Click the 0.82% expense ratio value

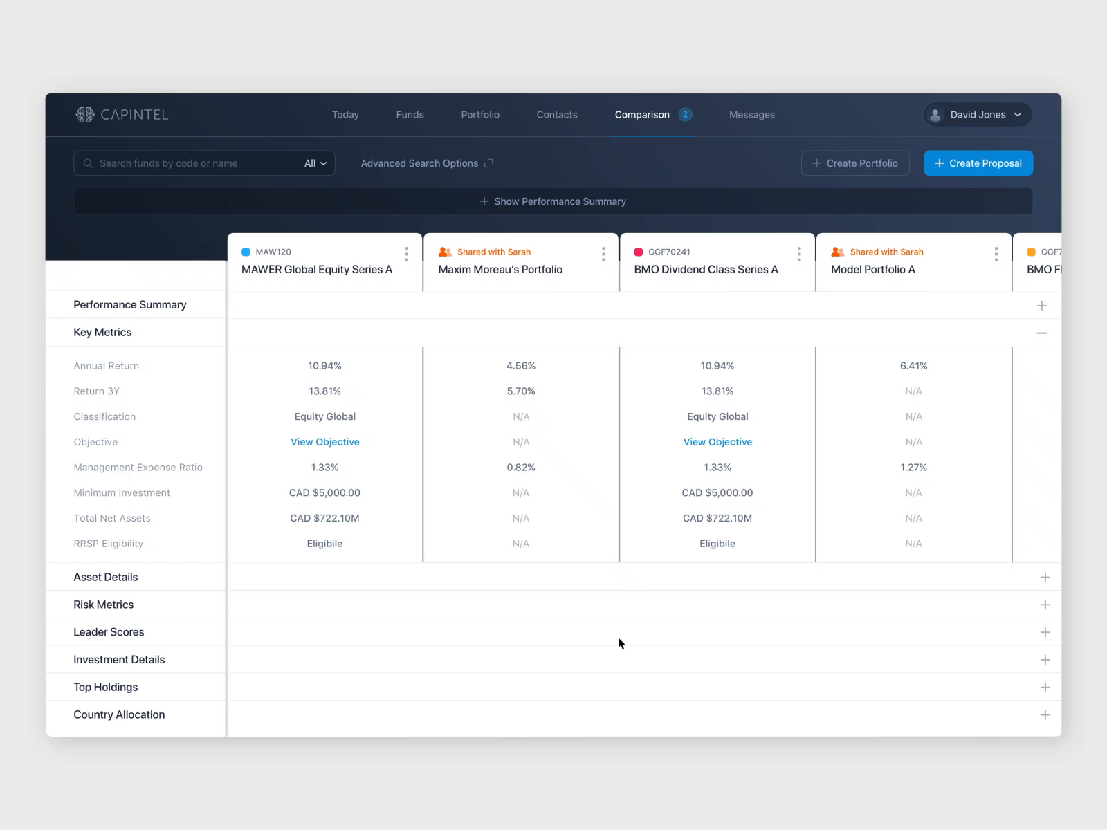(x=521, y=468)
